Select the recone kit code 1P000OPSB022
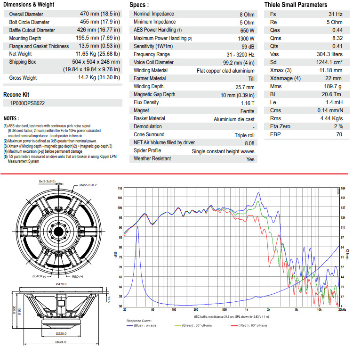The image size is (353, 348). 27,103
